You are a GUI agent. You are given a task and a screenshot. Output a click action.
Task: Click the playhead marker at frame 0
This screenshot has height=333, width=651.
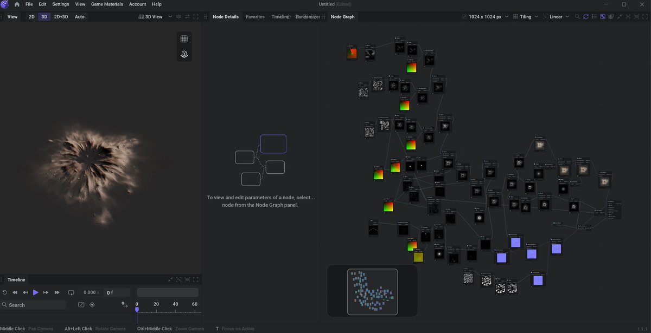pos(137,310)
